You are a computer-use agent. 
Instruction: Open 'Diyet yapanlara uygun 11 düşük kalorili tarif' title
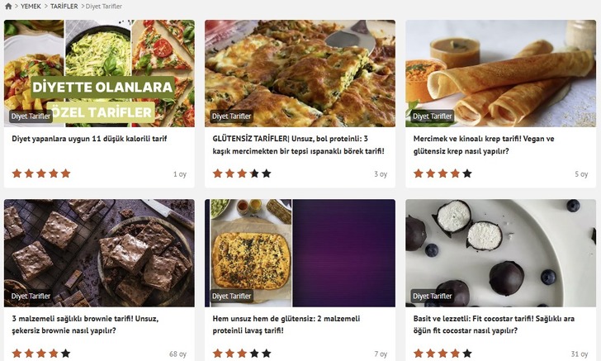pyautogui.click(x=89, y=139)
